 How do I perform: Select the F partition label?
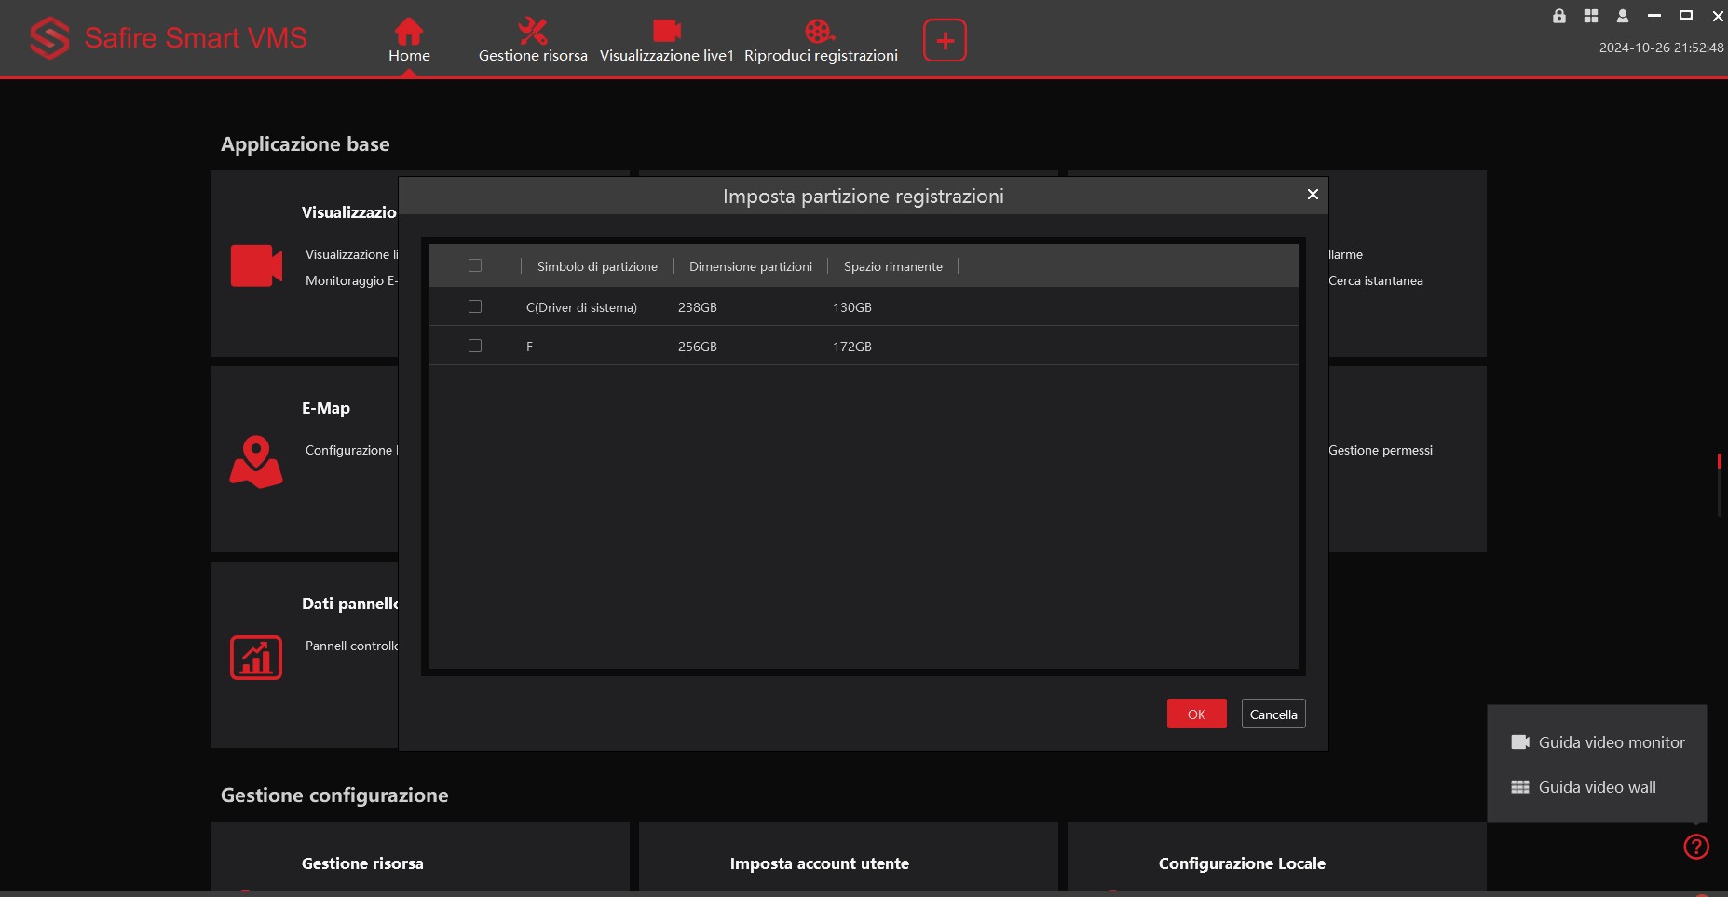[x=529, y=347]
